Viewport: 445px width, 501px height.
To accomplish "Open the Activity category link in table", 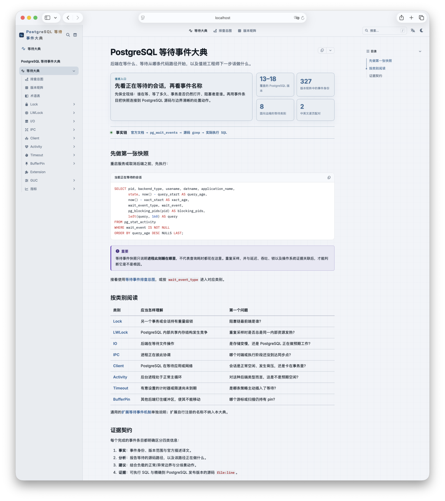I will coord(120,377).
